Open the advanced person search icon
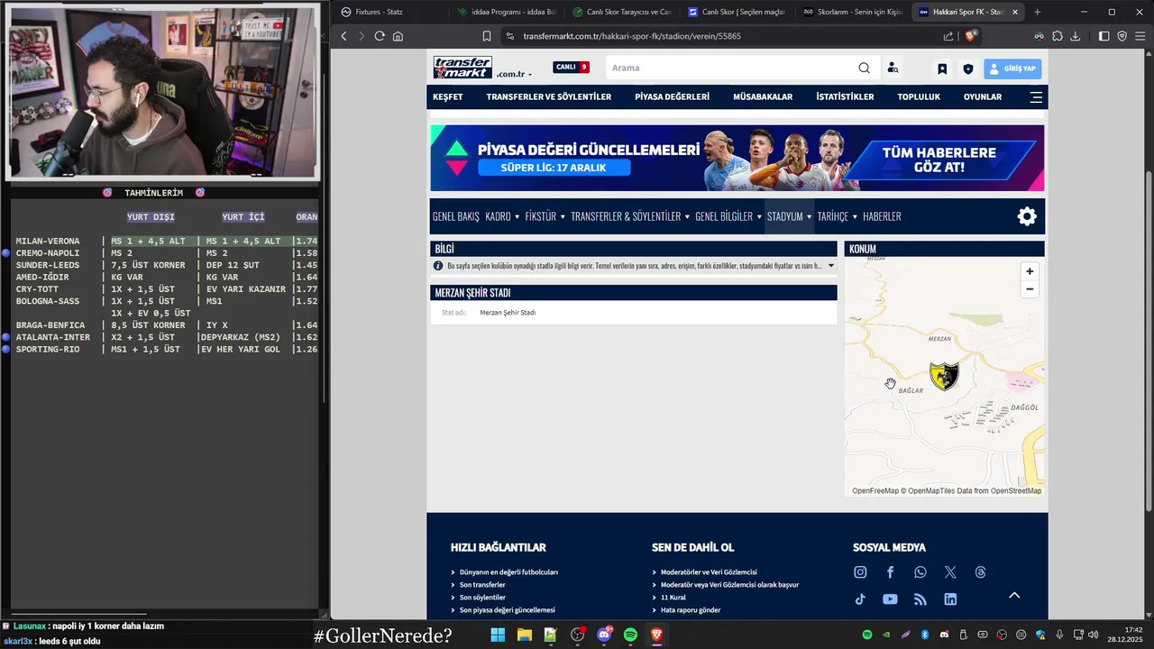Viewport: 1154px width, 649px height. pyautogui.click(x=893, y=69)
